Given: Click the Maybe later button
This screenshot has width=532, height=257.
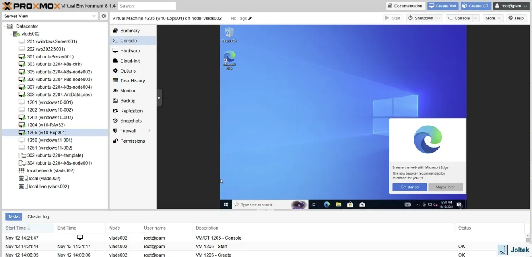Looking at the screenshot, I should tap(445, 187).
